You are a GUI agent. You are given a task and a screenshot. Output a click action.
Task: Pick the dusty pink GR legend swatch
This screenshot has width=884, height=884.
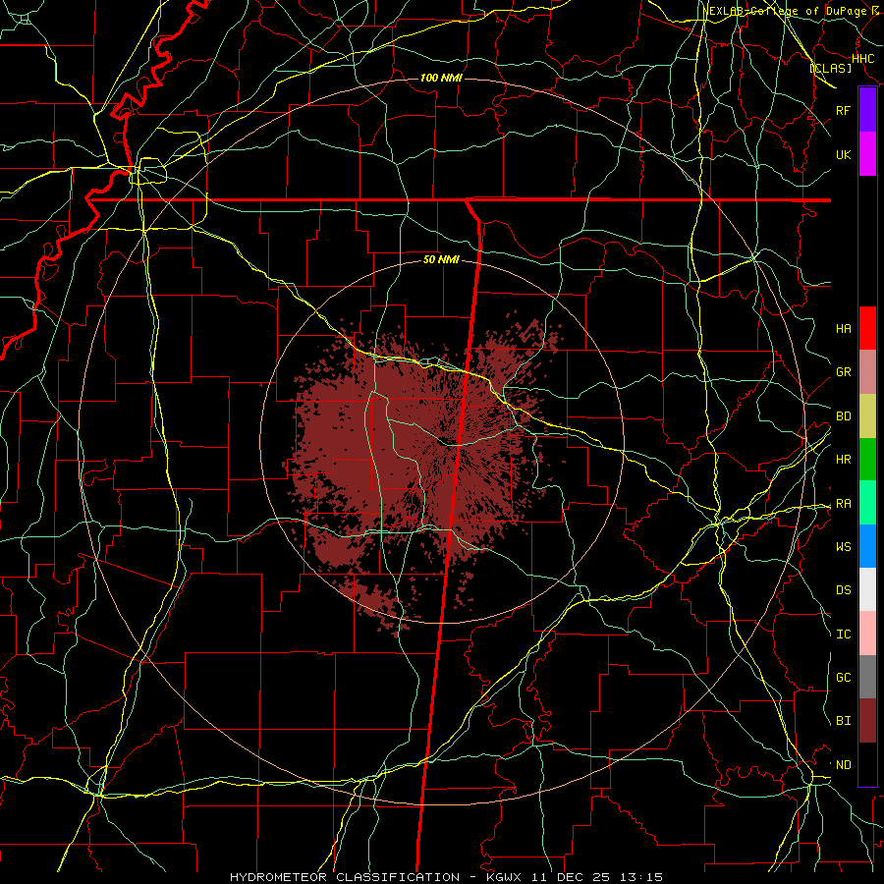[x=867, y=371]
